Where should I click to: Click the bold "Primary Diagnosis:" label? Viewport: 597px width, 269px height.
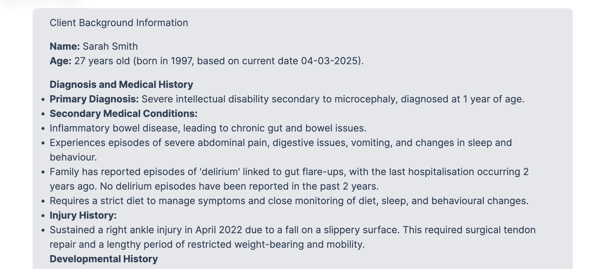pos(94,99)
